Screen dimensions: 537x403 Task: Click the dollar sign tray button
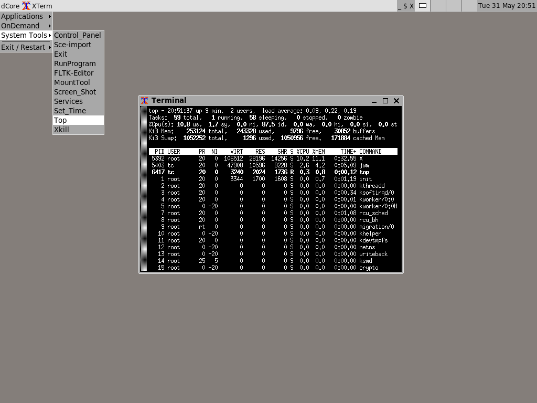[x=405, y=6]
